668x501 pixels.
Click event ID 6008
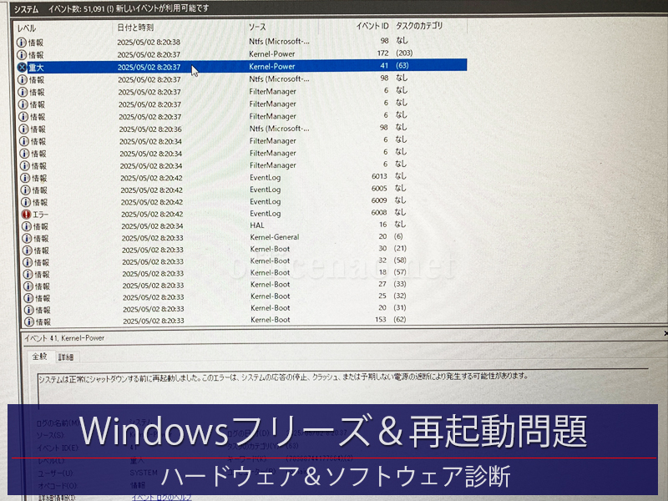(379, 212)
